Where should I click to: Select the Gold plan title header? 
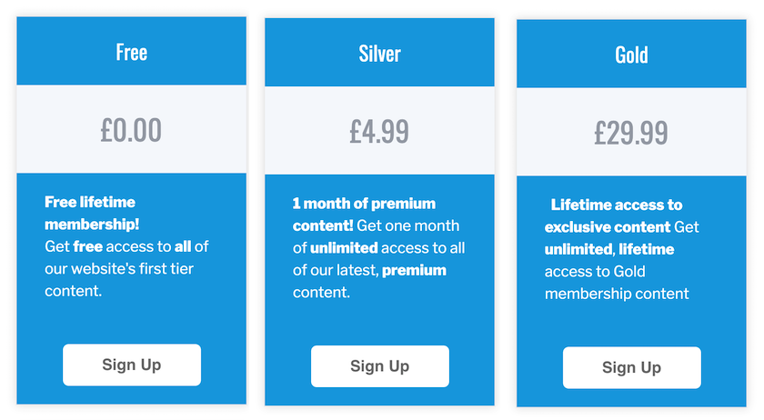[631, 55]
